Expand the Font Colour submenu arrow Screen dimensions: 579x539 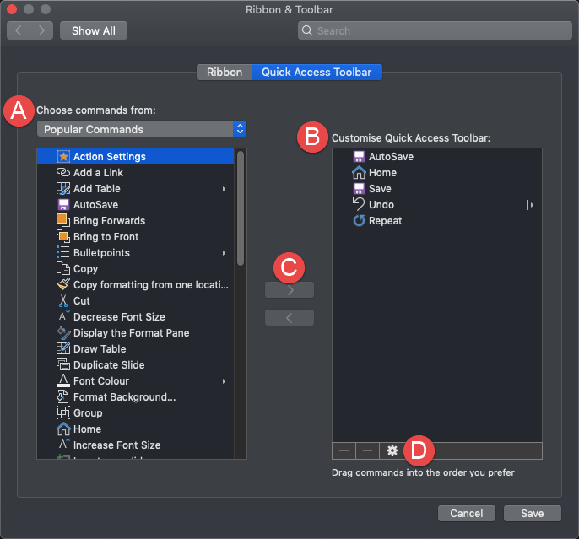coord(222,381)
